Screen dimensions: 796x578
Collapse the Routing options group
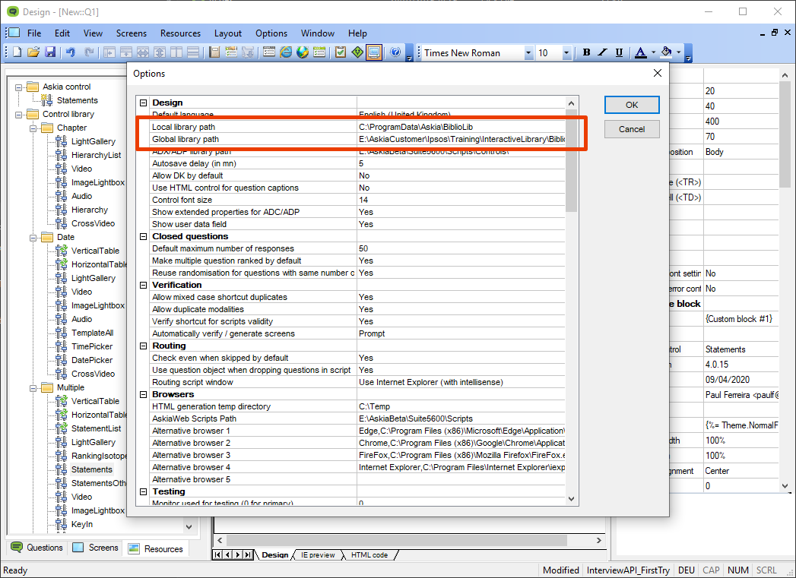point(143,346)
